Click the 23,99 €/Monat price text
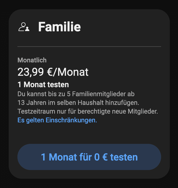This screenshot has height=188, width=178. tap(53, 72)
